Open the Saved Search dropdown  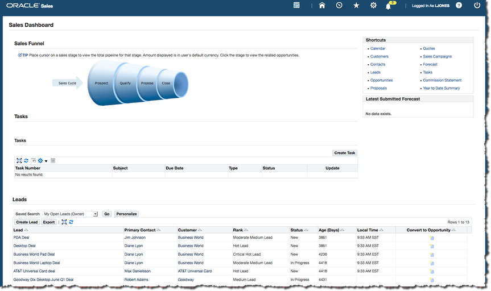pos(71,214)
